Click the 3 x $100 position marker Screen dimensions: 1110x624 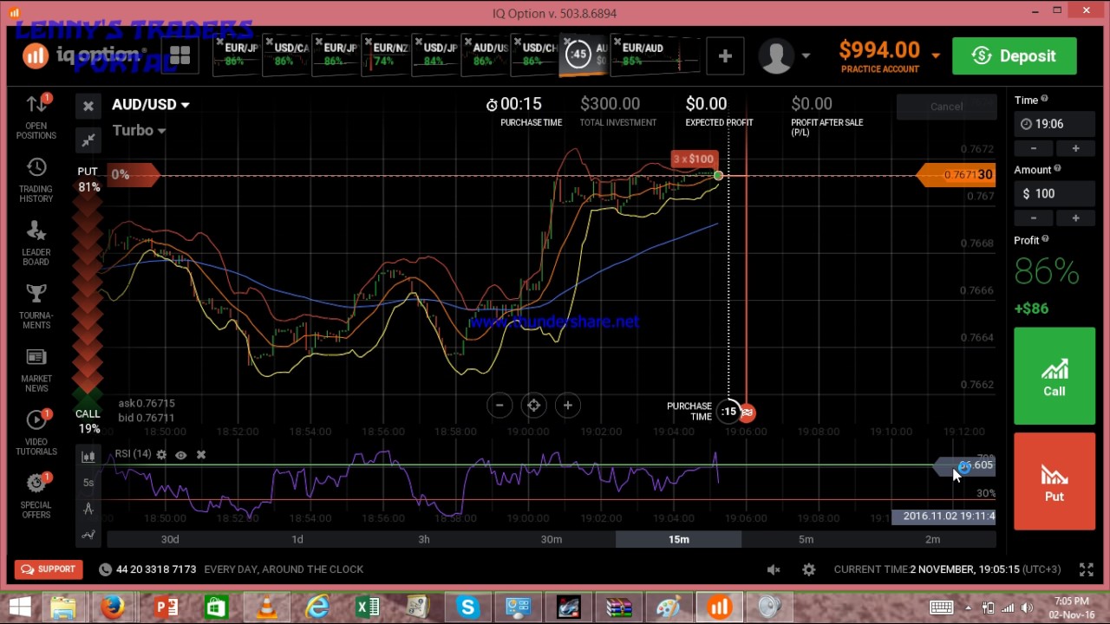click(694, 159)
